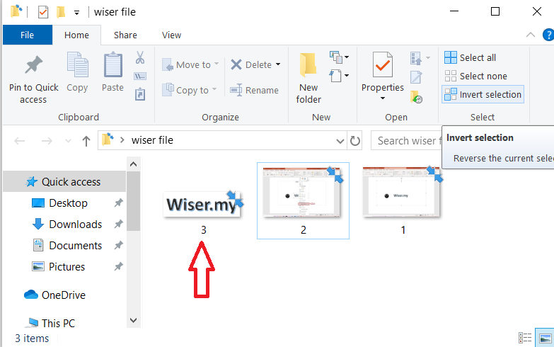The image size is (554, 347).
Task: Click the Easy access icon
Action: [x=335, y=75]
